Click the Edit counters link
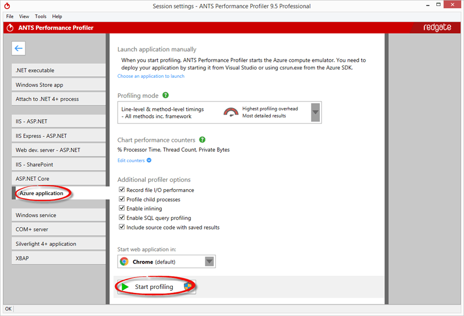 click(131, 160)
